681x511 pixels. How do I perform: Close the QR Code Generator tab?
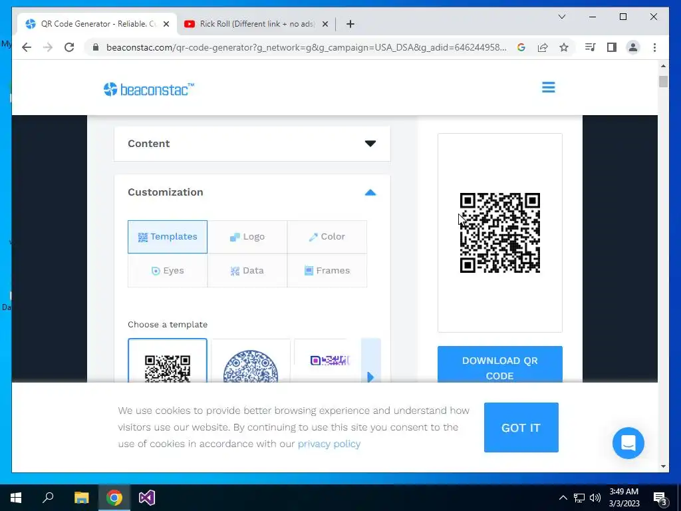166,24
